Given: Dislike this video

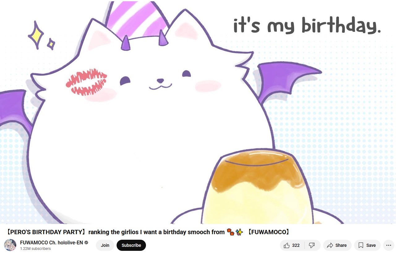Looking at the screenshot, I should [312, 245].
